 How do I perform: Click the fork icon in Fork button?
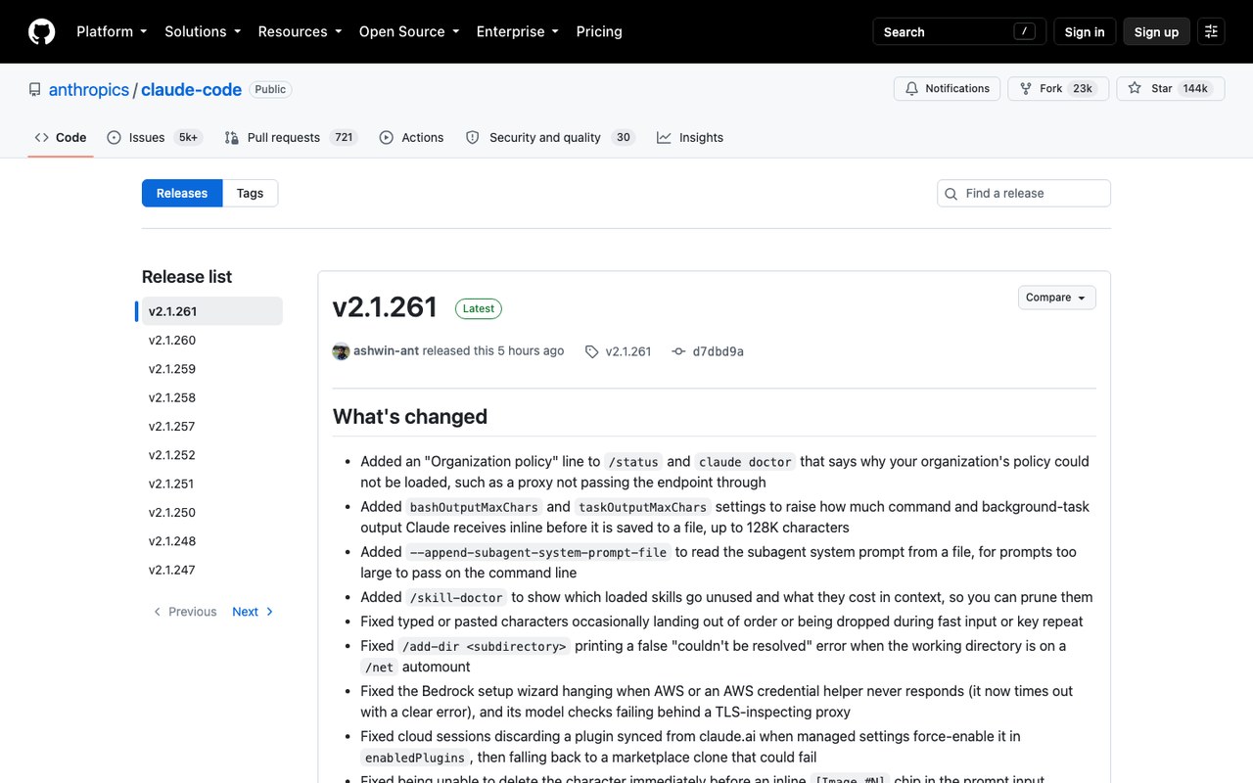tap(1026, 88)
